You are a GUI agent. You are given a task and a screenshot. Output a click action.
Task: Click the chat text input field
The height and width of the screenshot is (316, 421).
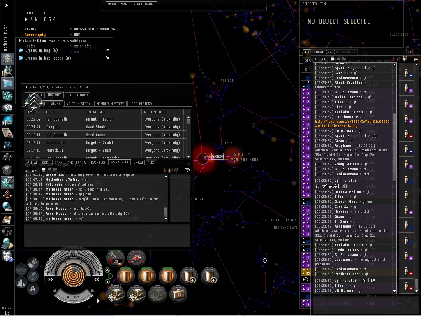[x=107, y=235]
